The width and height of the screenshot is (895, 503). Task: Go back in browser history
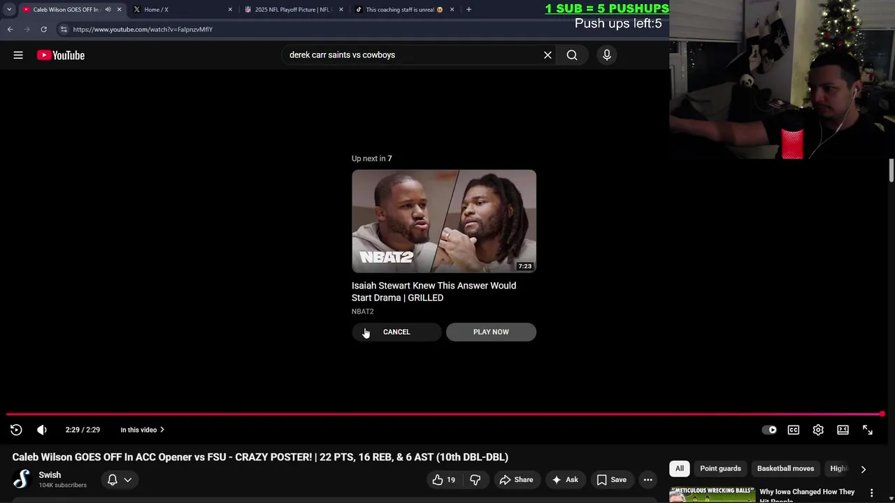coord(10,29)
